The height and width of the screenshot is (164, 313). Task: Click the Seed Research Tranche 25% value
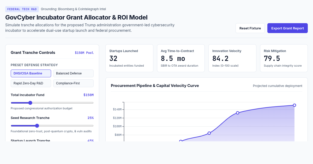click(x=91, y=118)
